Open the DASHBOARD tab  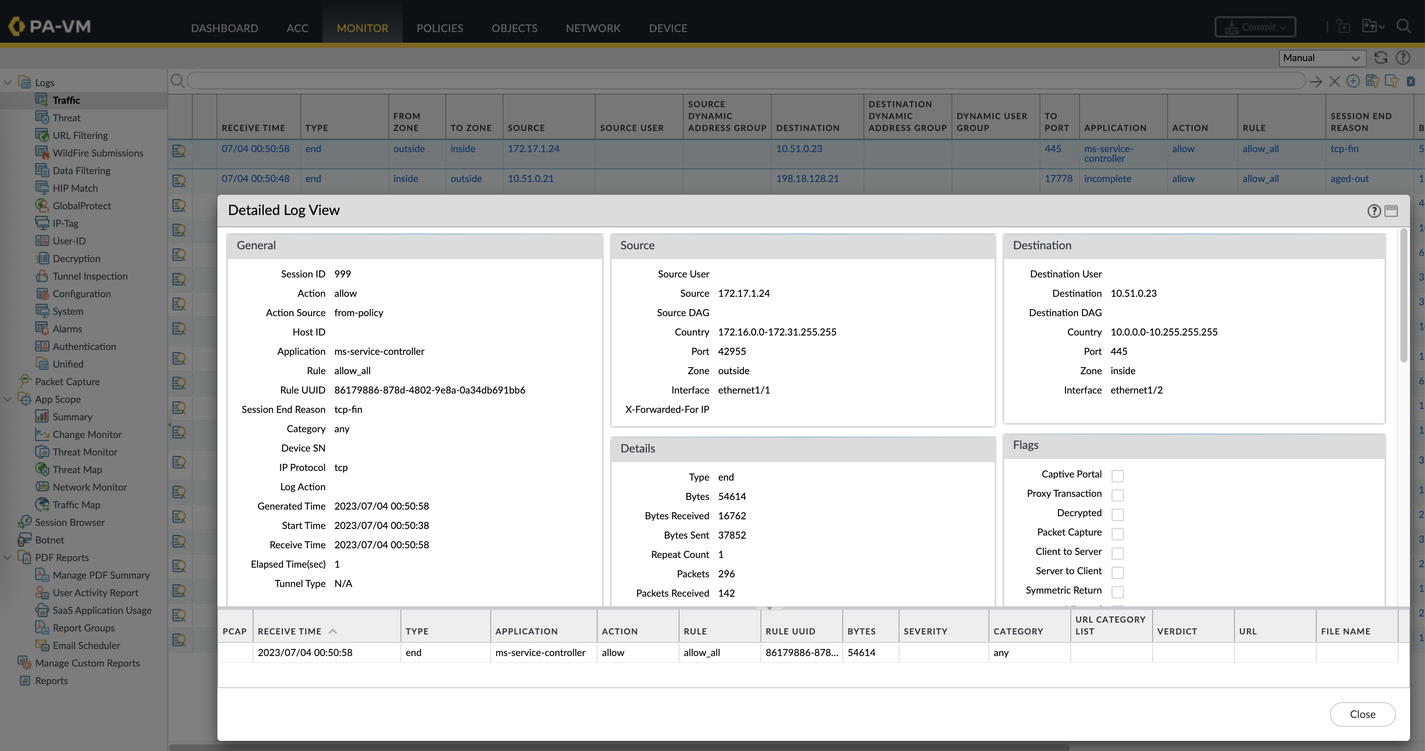(x=224, y=28)
